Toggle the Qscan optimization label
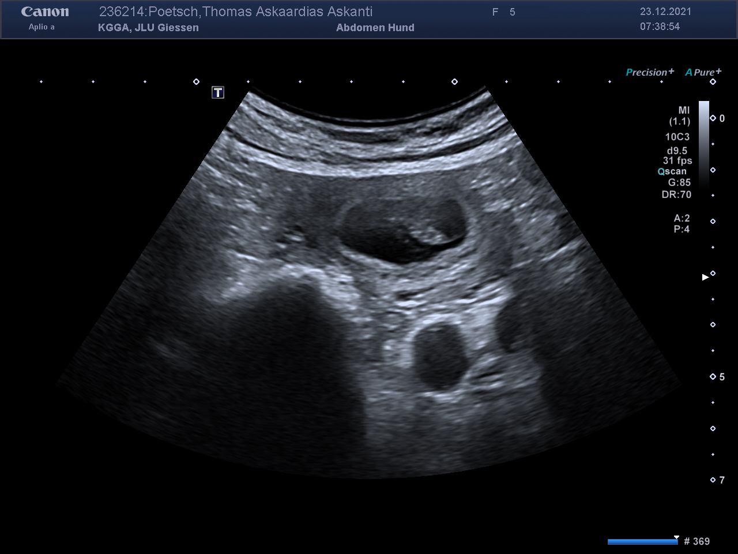The width and height of the screenshot is (738, 554). (x=672, y=171)
